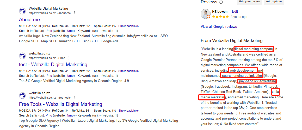Click the Edit link beside HE bowen
The height and width of the screenshot is (130, 302).
[235, 11]
